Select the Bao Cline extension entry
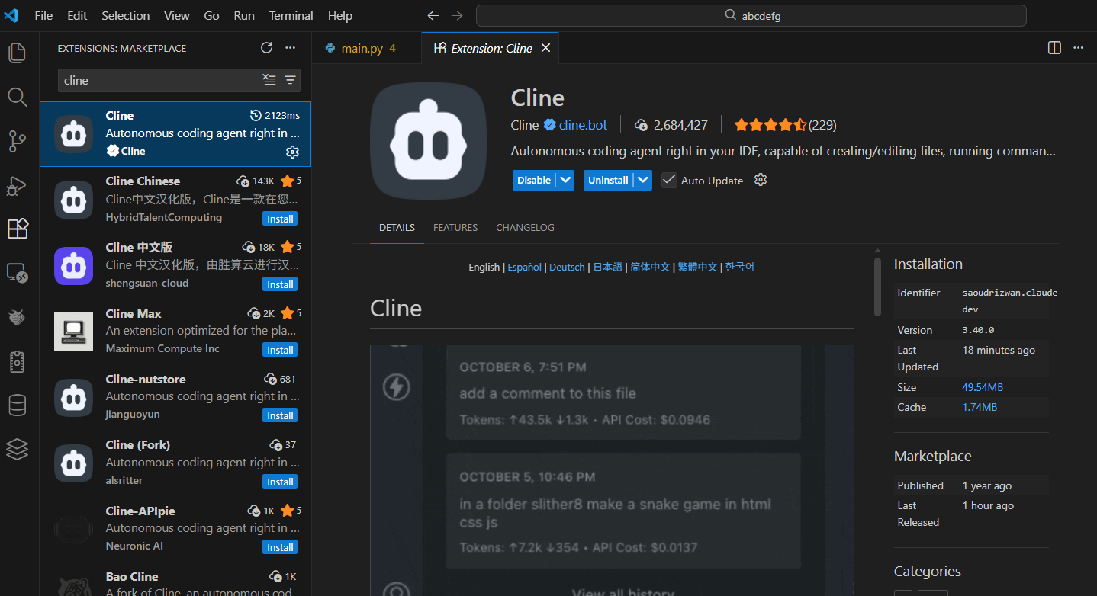The height and width of the screenshot is (596, 1097). pyautogui.click(x=175, y=581)
